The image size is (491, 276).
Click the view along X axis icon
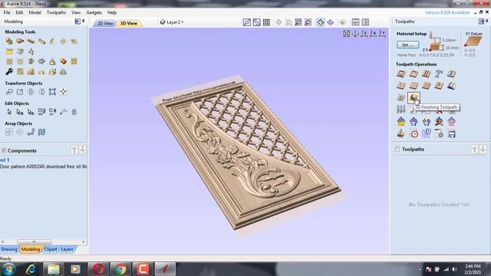click(x=374, y=34)
